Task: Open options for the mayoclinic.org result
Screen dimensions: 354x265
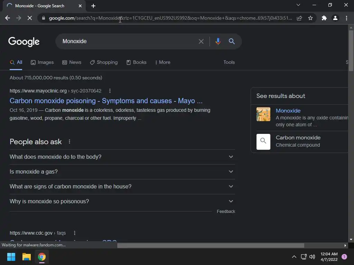Action: pyautogui.click(x=110, y=91)
